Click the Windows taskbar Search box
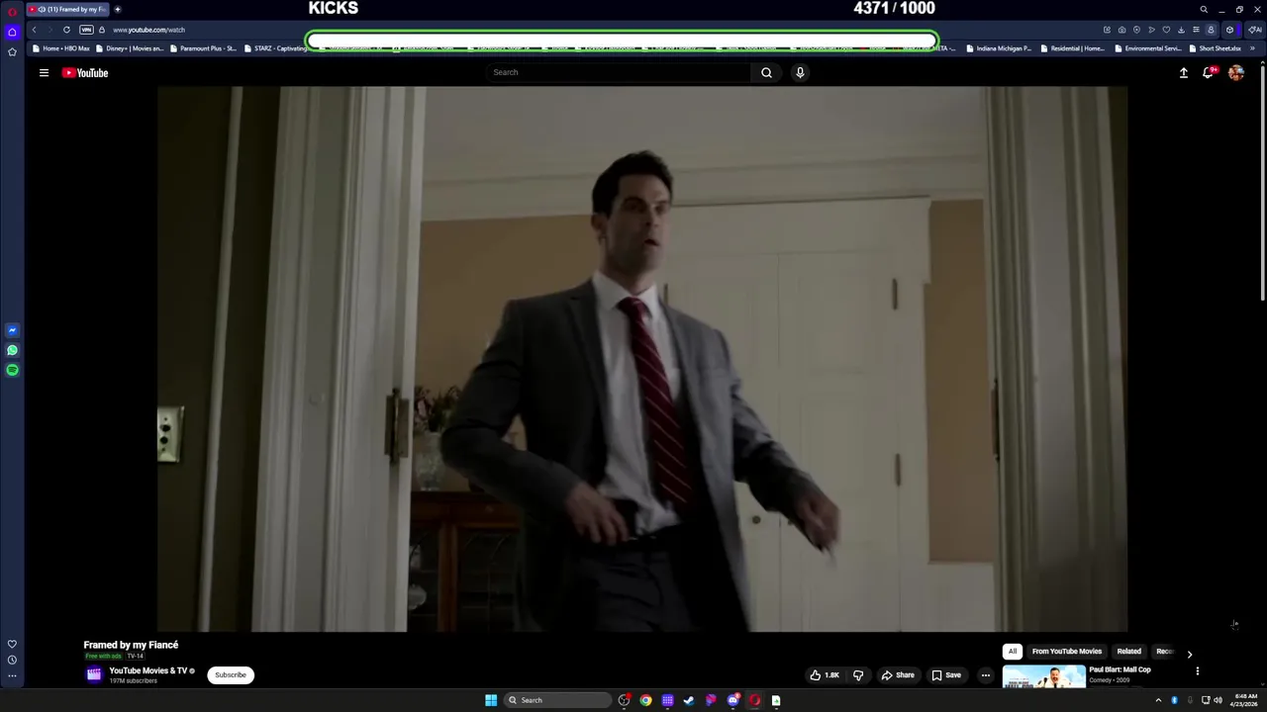Screen dimensions: 1267x712 557,700
